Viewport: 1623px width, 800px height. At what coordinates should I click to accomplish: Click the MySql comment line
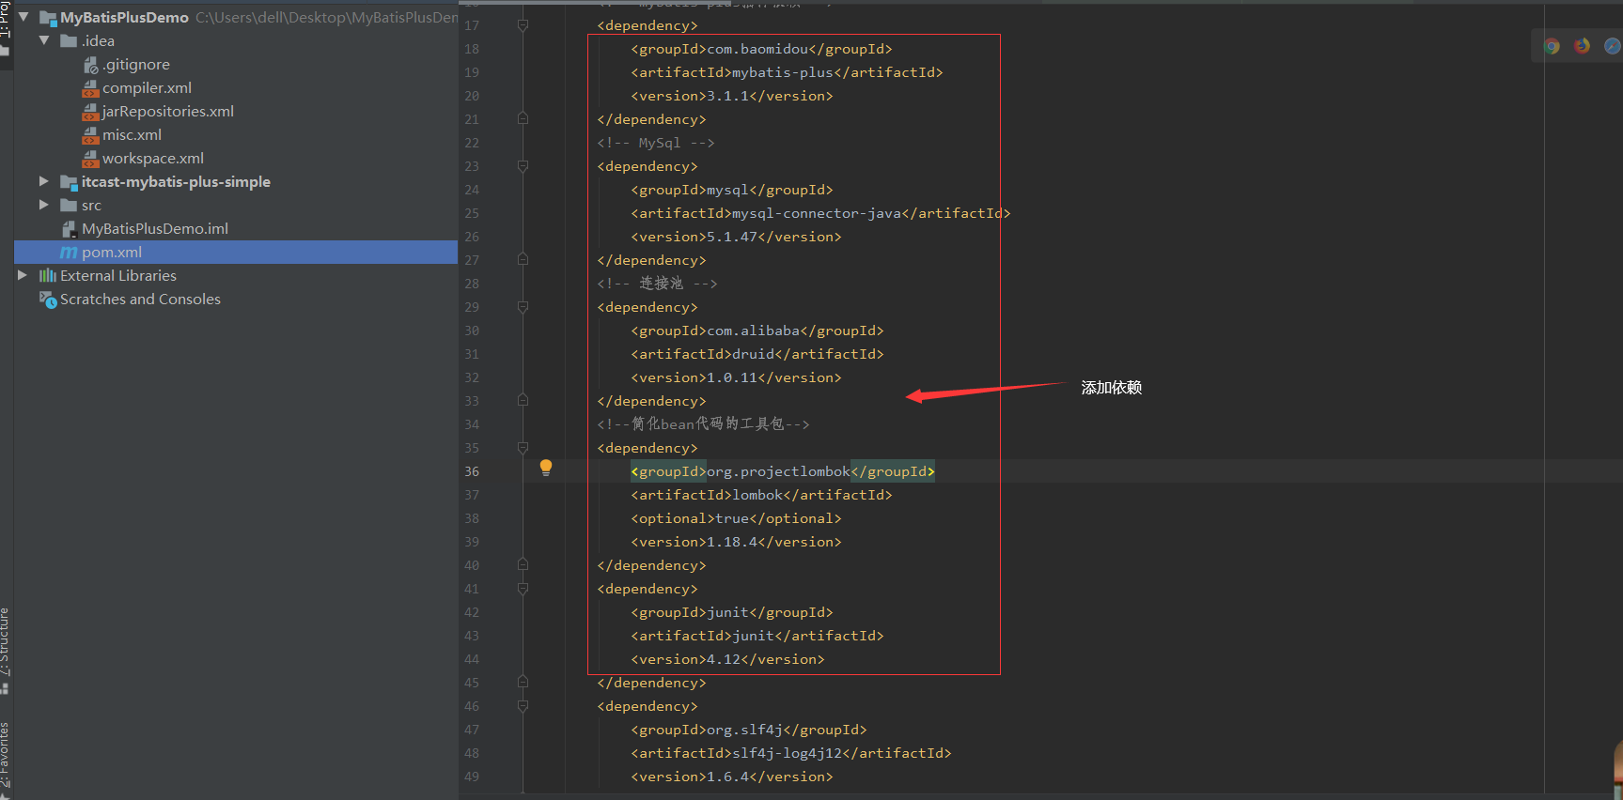pos(656,143)
